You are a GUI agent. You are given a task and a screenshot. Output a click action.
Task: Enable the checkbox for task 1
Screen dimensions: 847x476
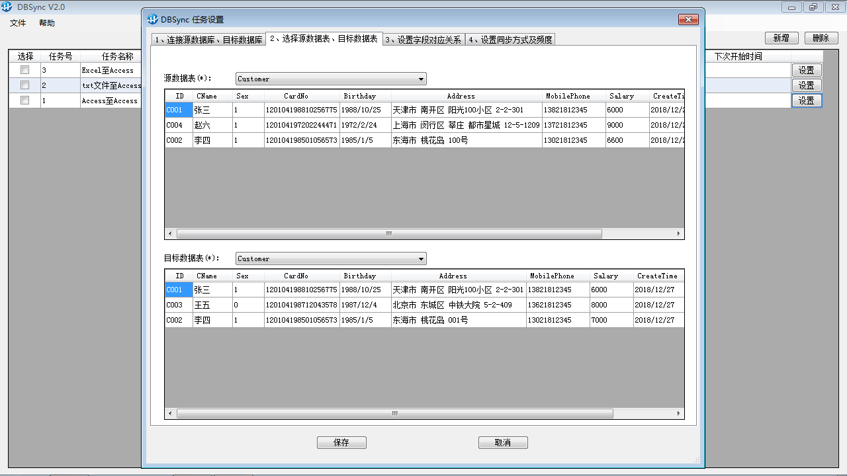24,100
